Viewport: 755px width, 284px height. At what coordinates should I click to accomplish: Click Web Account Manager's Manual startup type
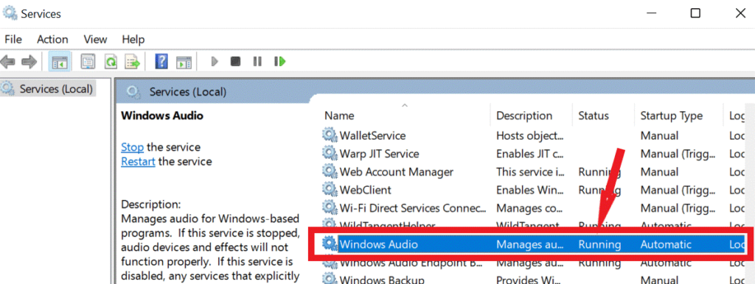(x=659, y=172)
